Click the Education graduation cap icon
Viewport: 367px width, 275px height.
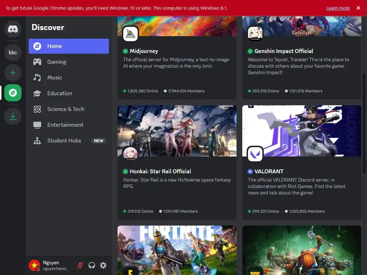(37, 93)
